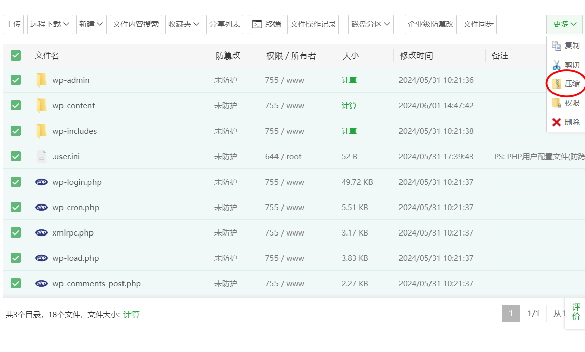Expand the 磁盘分区 dropdown

(371, 24)
